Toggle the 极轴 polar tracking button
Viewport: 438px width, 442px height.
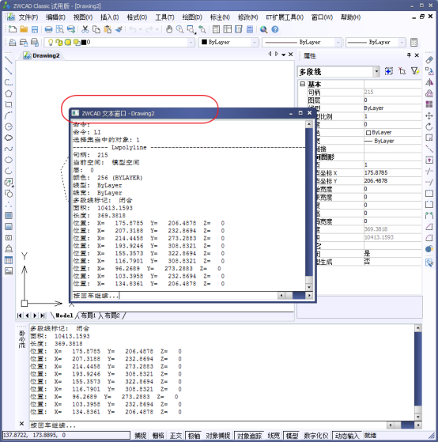[194, 436]
